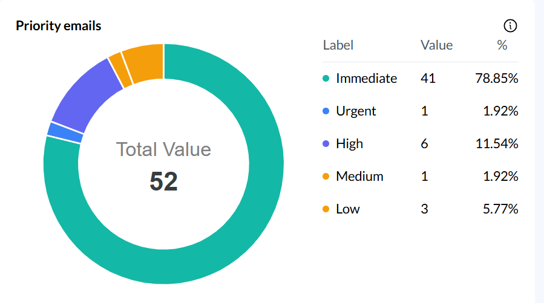Select the Medium legend label

coord(359,177)
